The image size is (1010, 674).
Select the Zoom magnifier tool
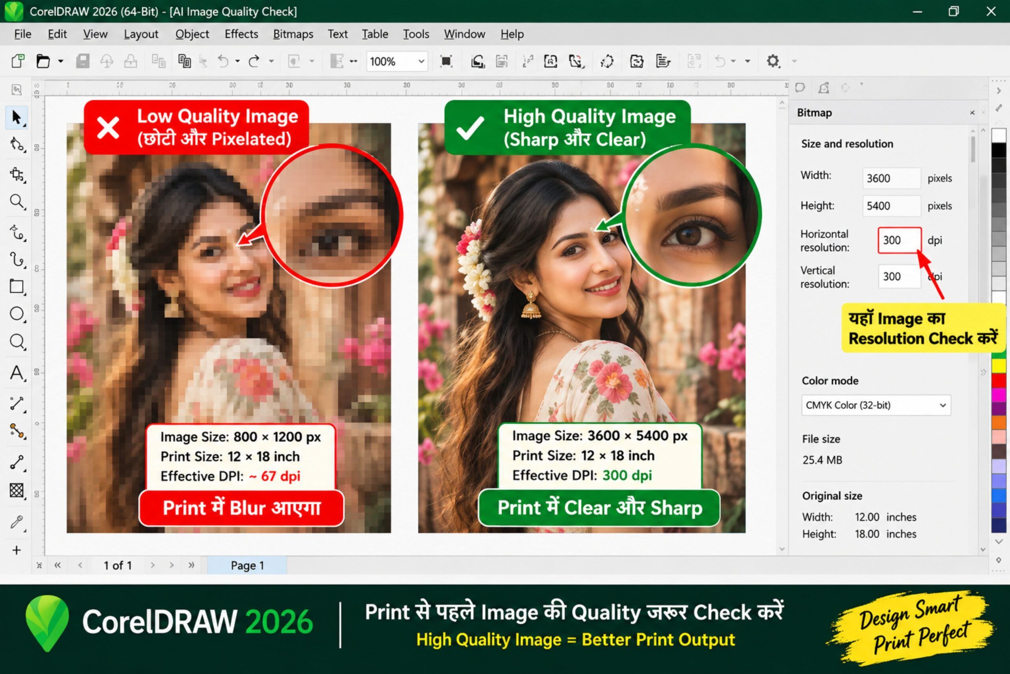coord(17,201)
